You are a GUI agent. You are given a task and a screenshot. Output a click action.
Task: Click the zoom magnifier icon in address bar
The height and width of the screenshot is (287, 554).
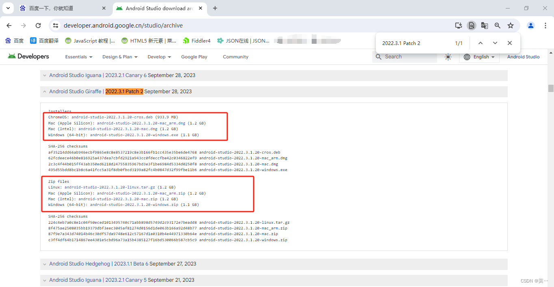click(498, 26)
